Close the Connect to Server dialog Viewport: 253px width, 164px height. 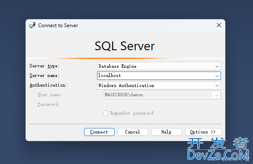pyautogui.click(x=219, y=25)
